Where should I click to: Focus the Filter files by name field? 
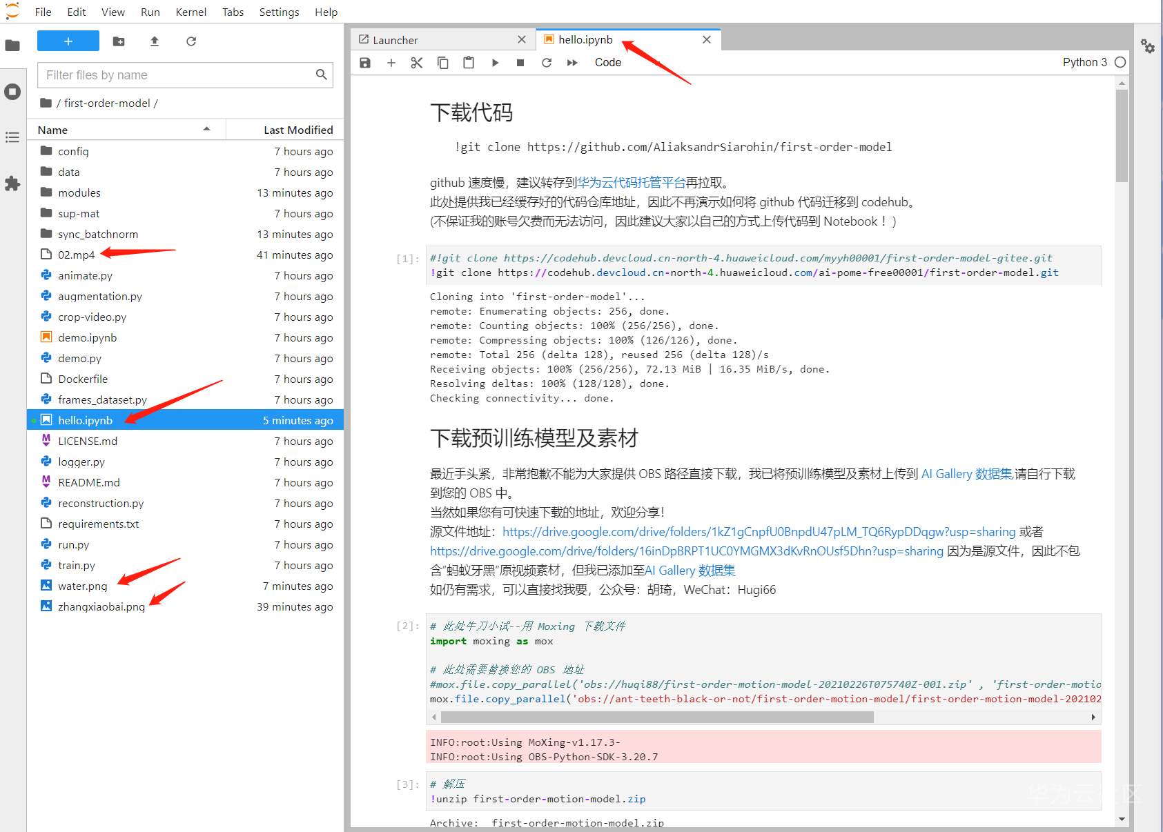(x=185, y=75)
